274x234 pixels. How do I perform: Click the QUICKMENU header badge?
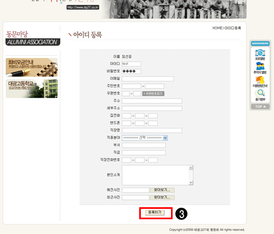[x=260, y=44]
